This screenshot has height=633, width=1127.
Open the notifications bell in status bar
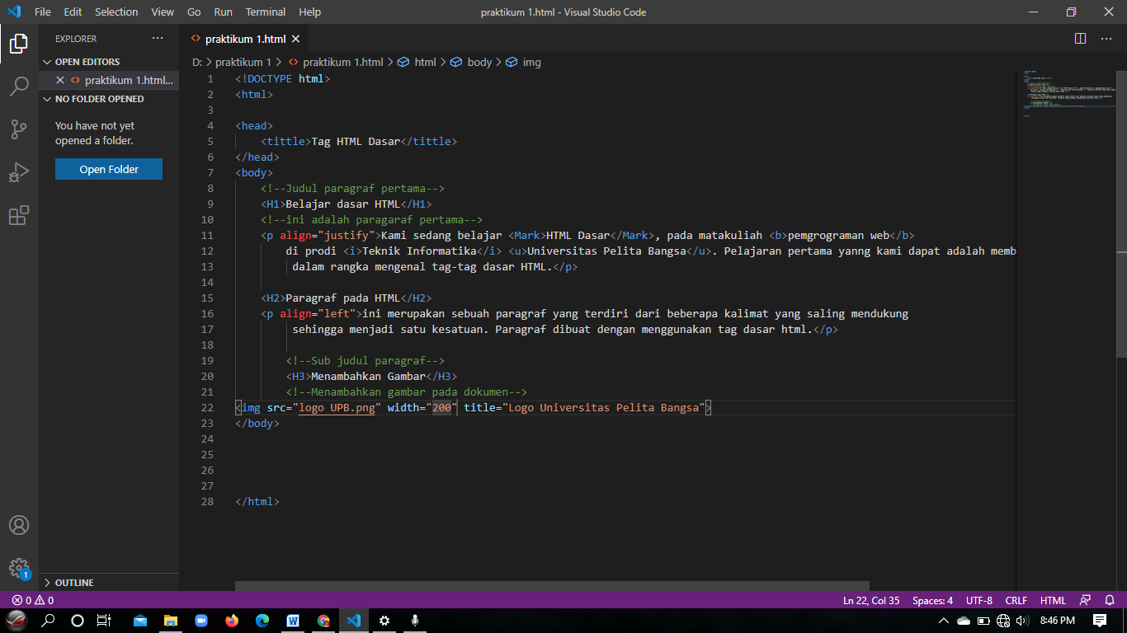[1110, 600]
